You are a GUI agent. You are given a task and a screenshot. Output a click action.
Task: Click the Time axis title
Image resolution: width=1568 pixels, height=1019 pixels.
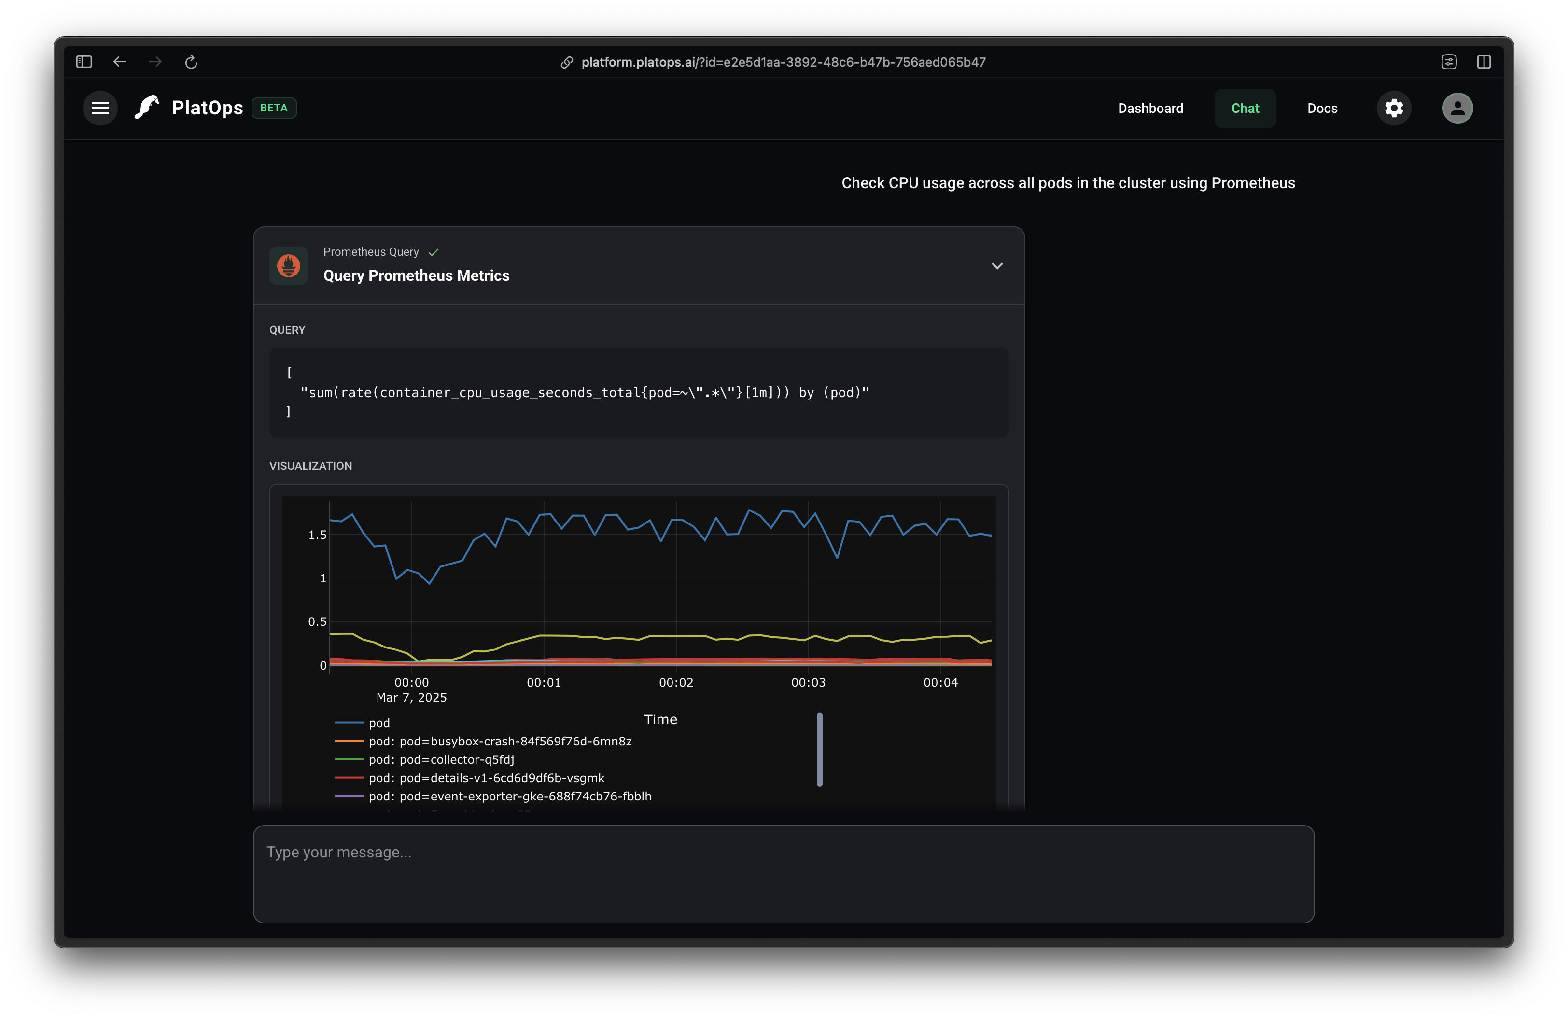(660, 719)
